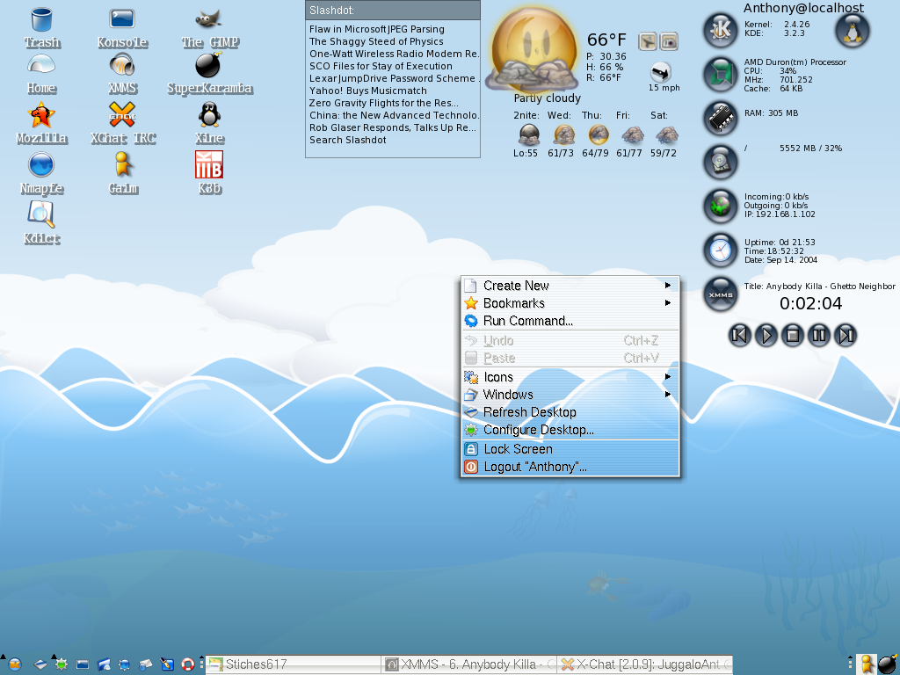Open Configure Desktop... from the menu
Screen dimensions: 900x675
point(570,430)
